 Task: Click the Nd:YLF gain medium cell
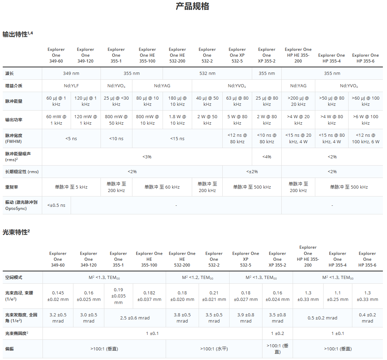71,86
